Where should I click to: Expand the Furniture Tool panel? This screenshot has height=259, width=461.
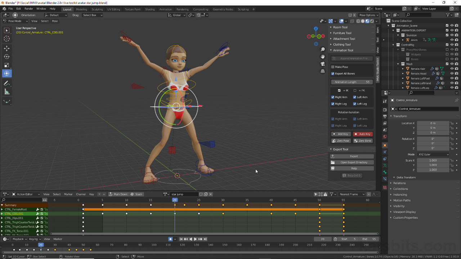(342, 33)
